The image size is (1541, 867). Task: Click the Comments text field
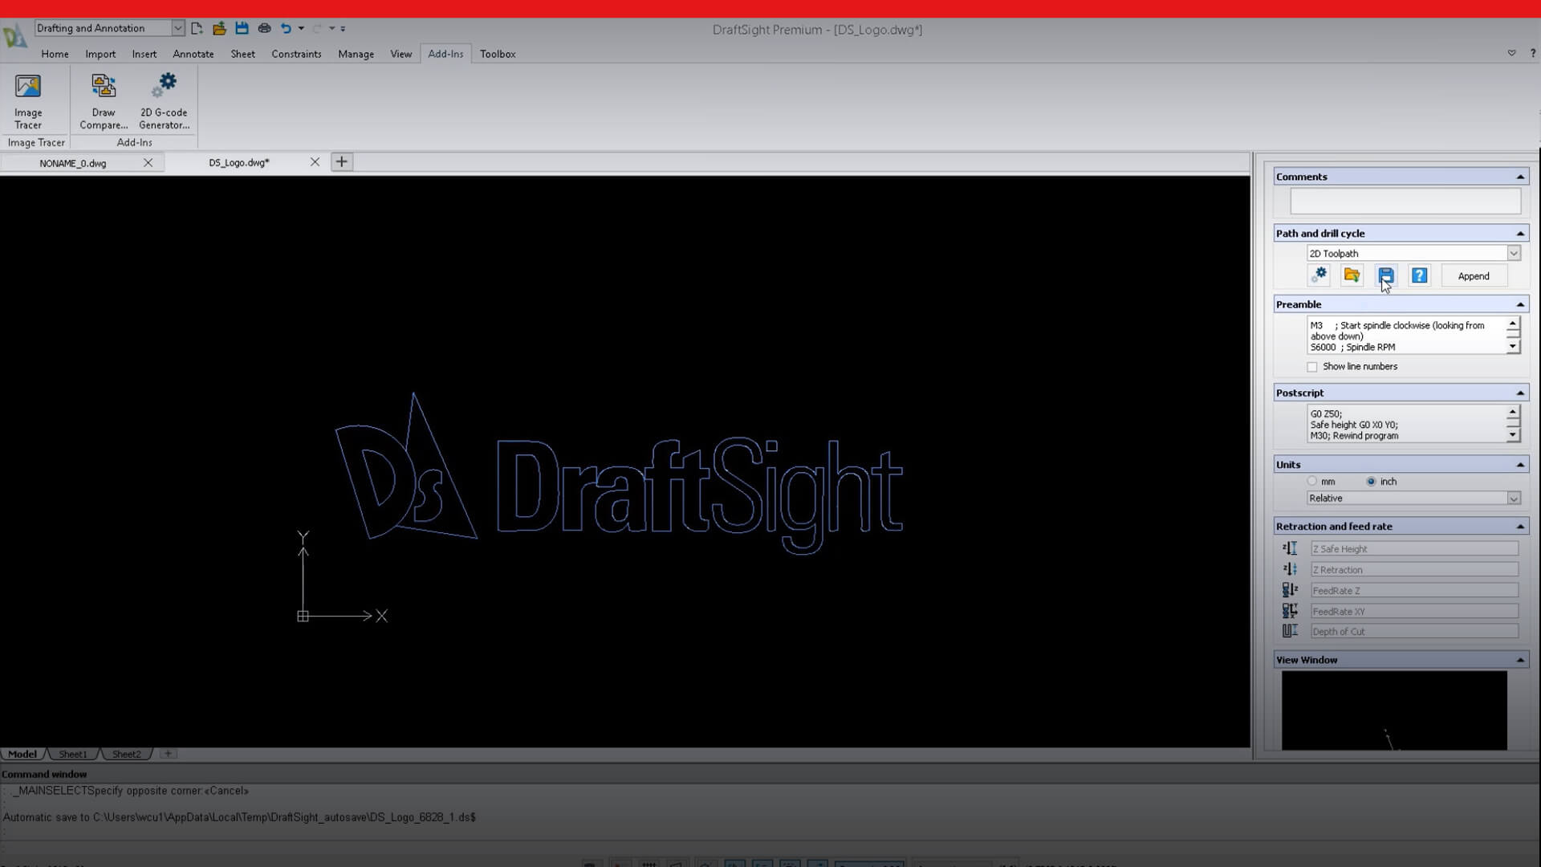tap(1405, 201)
